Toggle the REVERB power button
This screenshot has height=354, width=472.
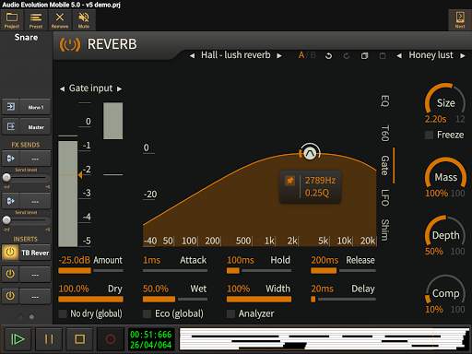(70, 45)
